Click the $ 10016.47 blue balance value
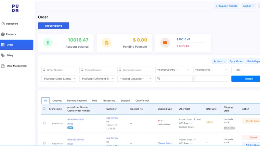This screenshot has height=146, width=260. (183, 39)
